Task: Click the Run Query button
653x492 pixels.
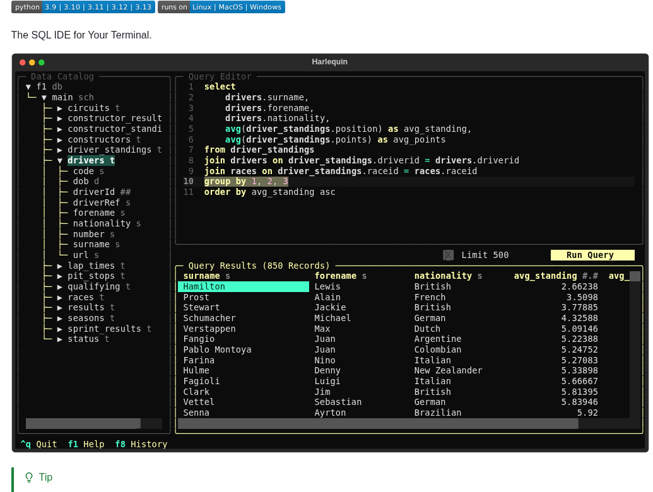Action: pyautogui.click(x=592, y=255)
